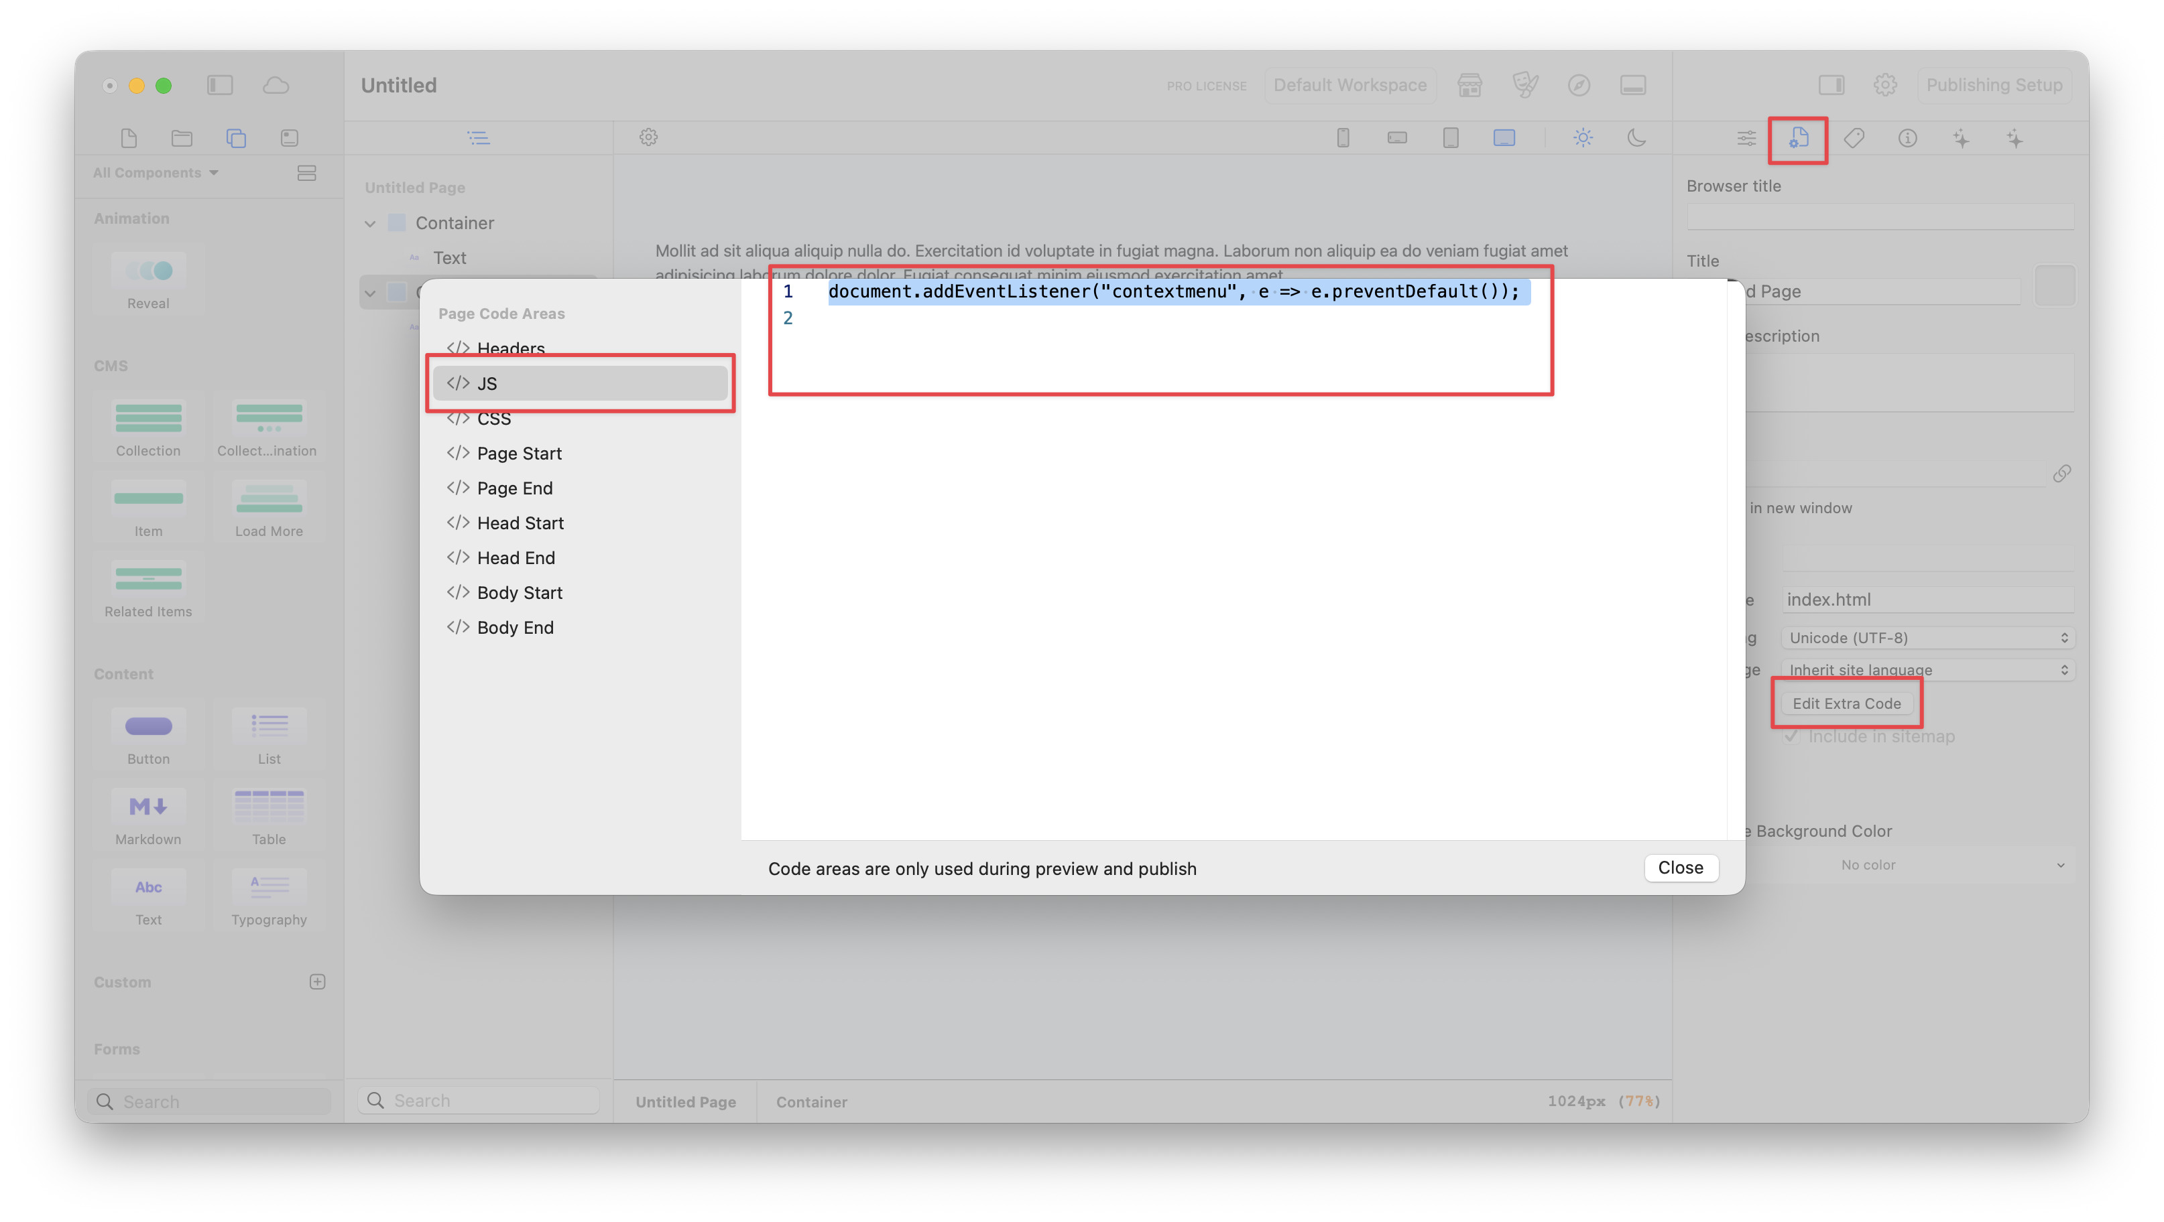Open the files folder icon tab
2164x1222 pixels.
coord(182,137)
